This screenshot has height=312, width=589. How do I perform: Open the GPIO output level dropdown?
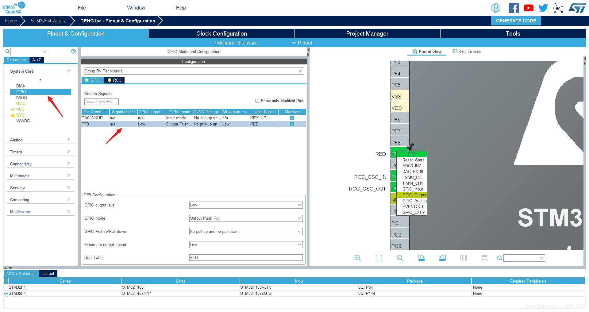(x=246, y=205)
